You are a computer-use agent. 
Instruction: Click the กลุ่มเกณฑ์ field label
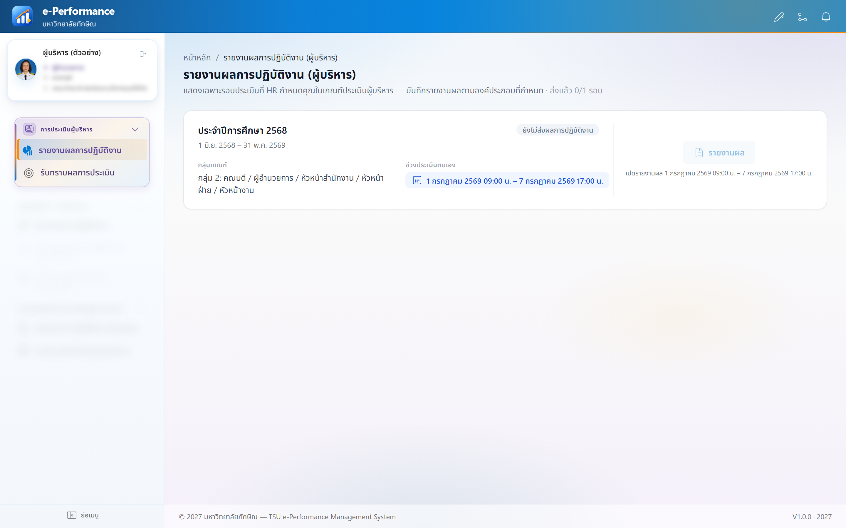pos(212,165)
